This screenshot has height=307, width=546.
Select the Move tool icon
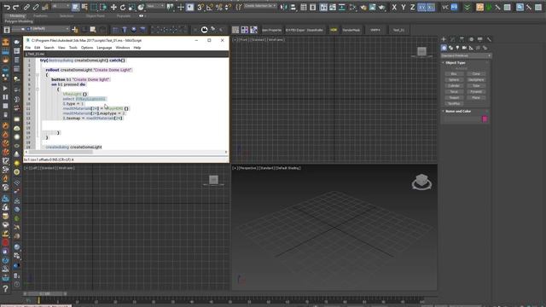[x=113, y=7]
